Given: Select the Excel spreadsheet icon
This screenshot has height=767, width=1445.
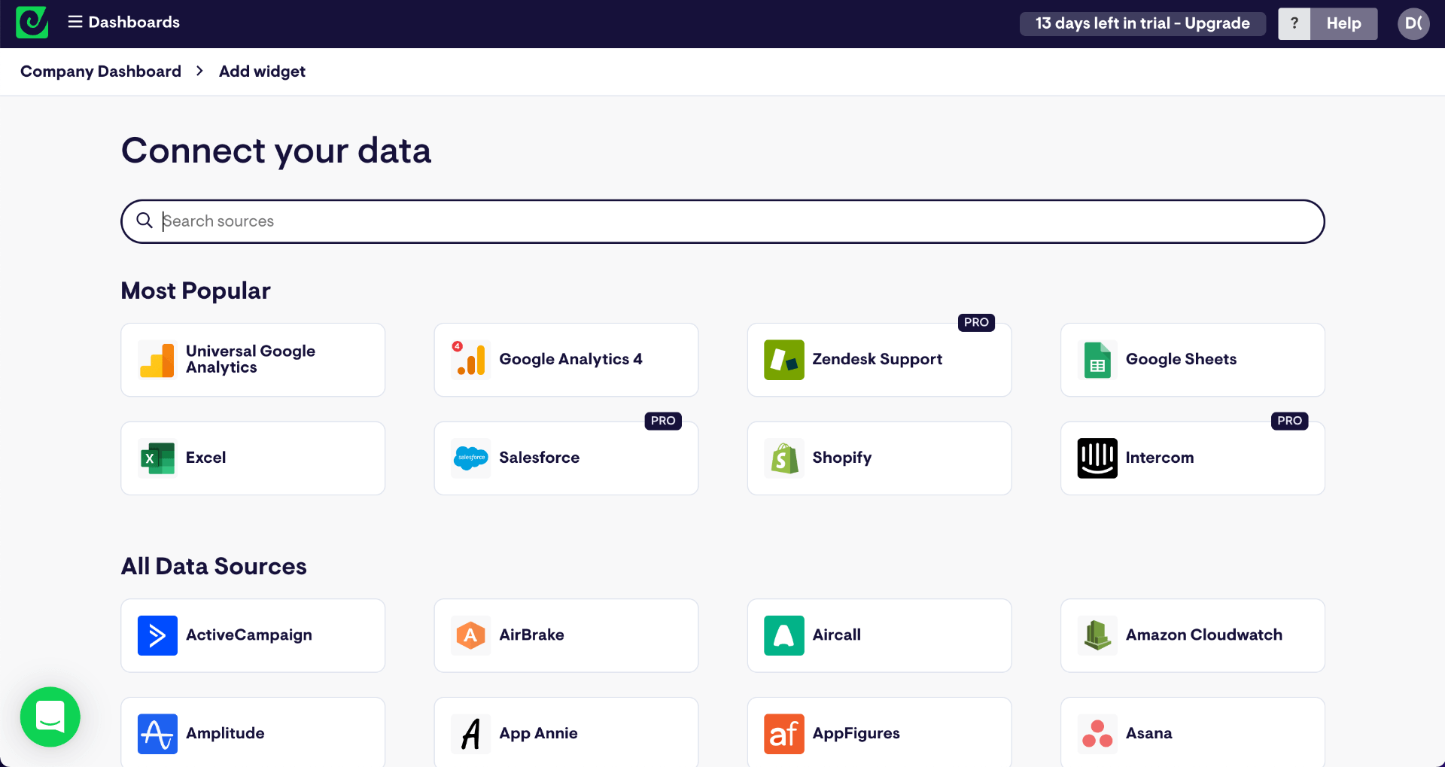Looking at the screenshot, I should (157, 458).
